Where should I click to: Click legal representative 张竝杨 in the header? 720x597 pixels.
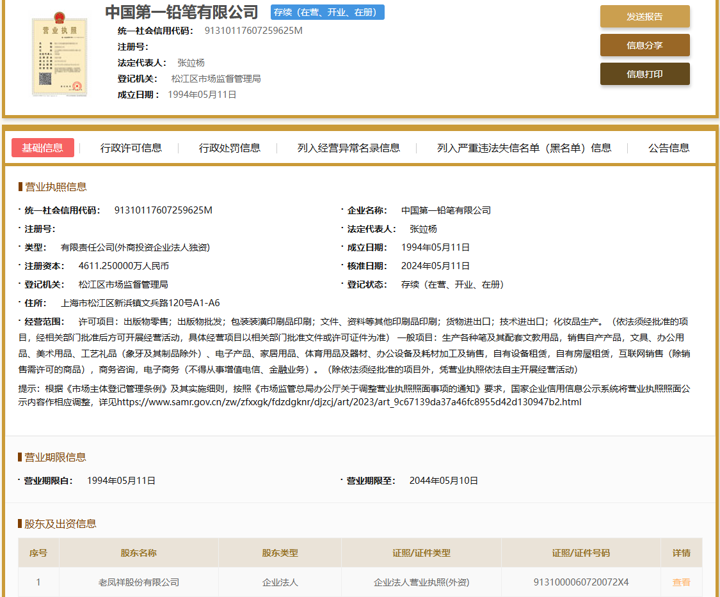point(191,63)
